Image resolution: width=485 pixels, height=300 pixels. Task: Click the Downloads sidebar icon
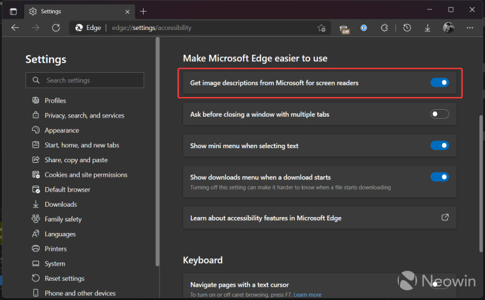click(36, 204)
